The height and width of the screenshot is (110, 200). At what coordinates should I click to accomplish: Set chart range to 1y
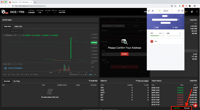[x=9, y=75]
